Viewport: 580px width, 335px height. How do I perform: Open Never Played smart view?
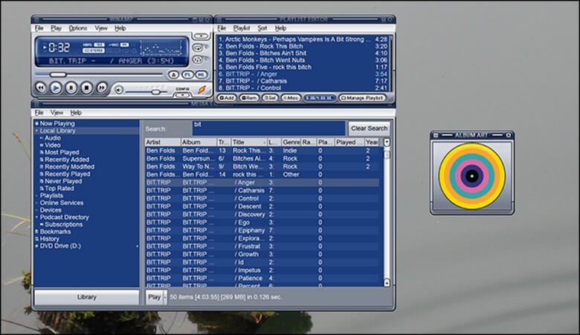click(63, 181)
